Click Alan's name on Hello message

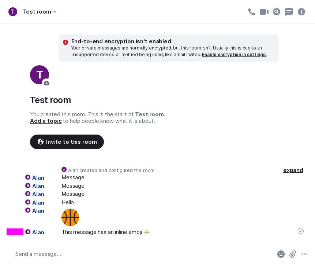point(38,203)
